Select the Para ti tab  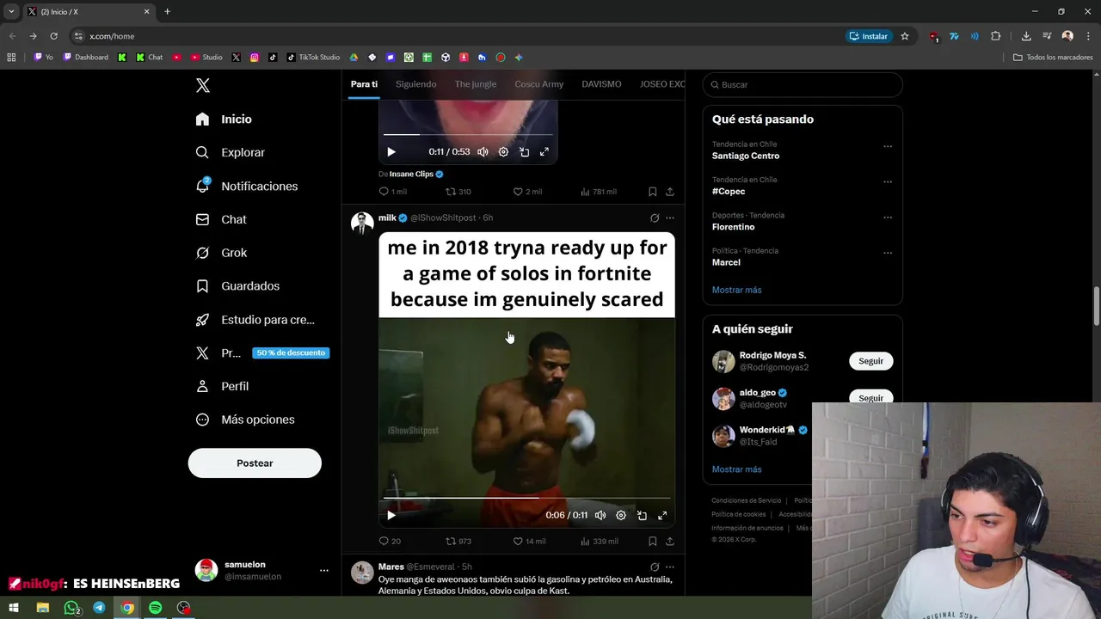point(364,84)
